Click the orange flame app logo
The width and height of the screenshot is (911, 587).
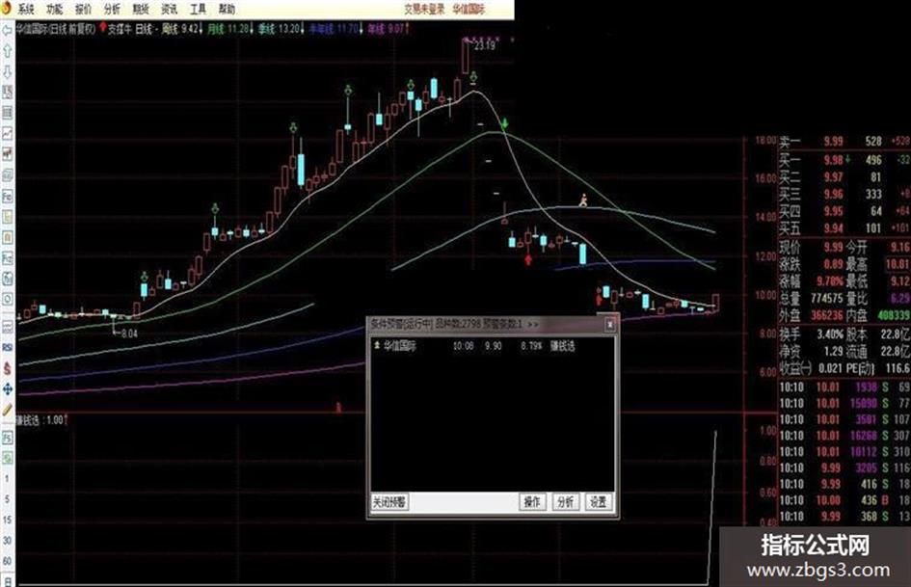point(7,8)
